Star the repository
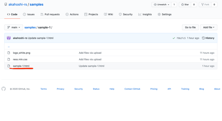This screenshot has height=121, width=222. pos(185,4)
